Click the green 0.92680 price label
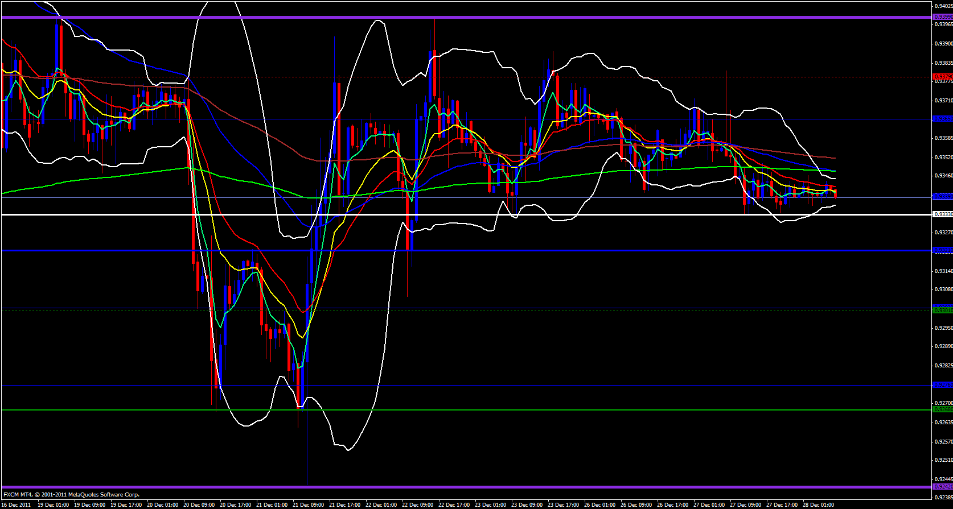This screenshot has width=953, height=509. [x=943, y=409]
